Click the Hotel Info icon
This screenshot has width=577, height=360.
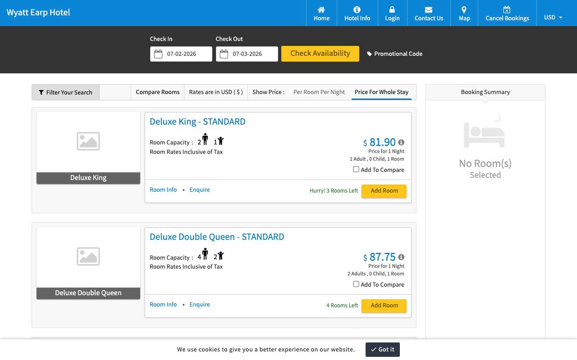point(357,9)
